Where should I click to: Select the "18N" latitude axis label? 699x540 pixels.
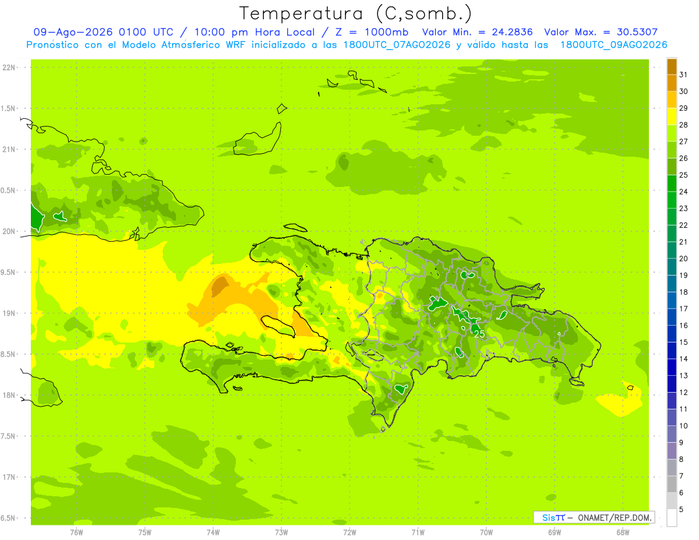point(9,396)
